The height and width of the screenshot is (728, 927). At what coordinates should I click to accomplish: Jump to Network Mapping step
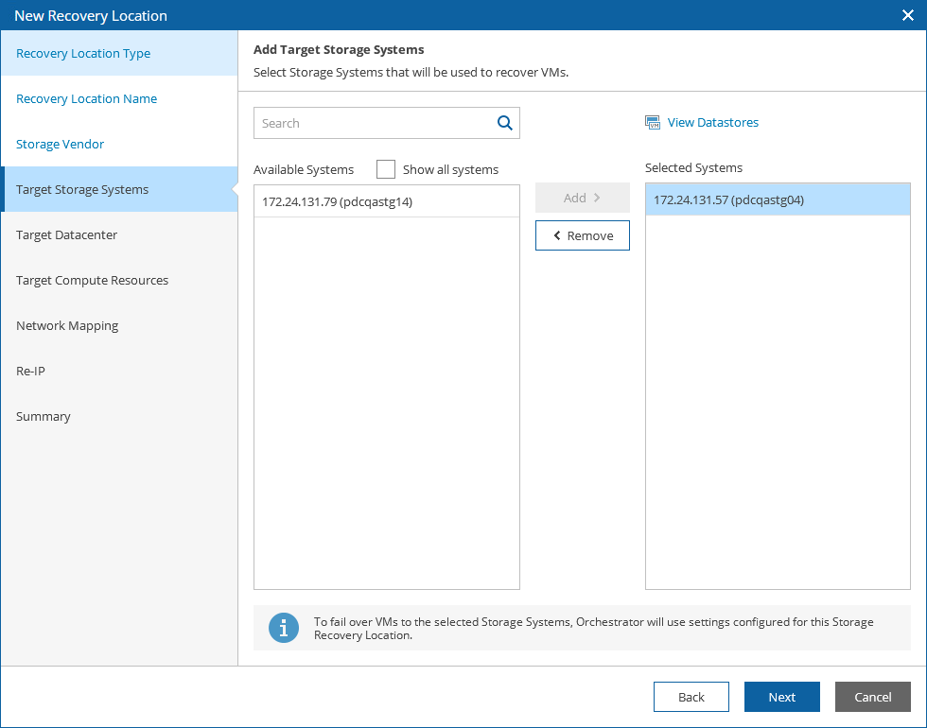pos(67,326)
